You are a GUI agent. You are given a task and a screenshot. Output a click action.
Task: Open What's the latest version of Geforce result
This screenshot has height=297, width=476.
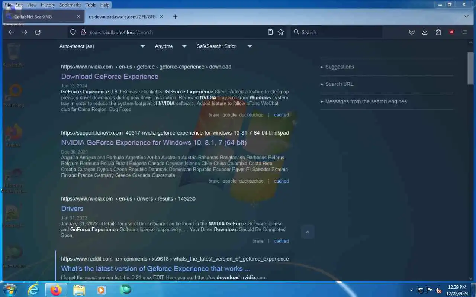156,268
